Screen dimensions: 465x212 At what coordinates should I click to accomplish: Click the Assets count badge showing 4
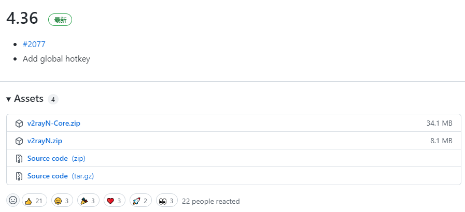click(53, 99)
